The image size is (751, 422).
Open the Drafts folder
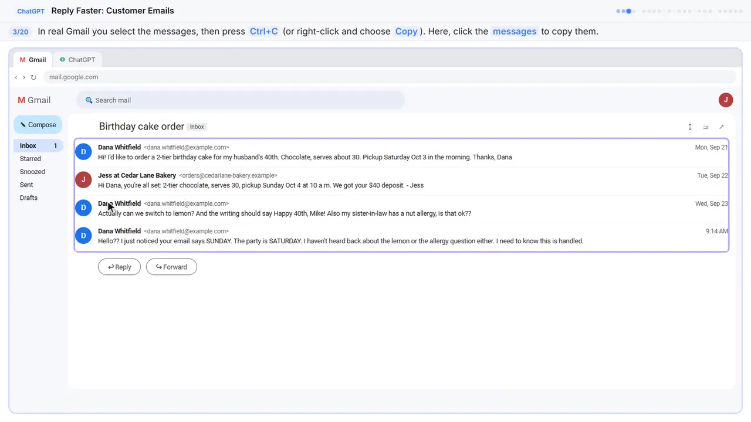[29, 198]
